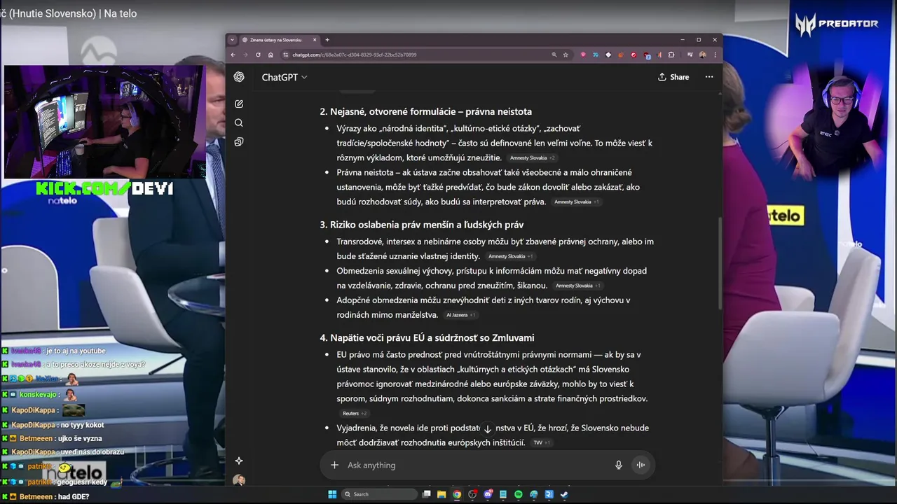Image resolution: width=897 pixels, height=504 pixels.
Task: Expand the ChatGPT model selector dropdown
Action: pos(285,77)
